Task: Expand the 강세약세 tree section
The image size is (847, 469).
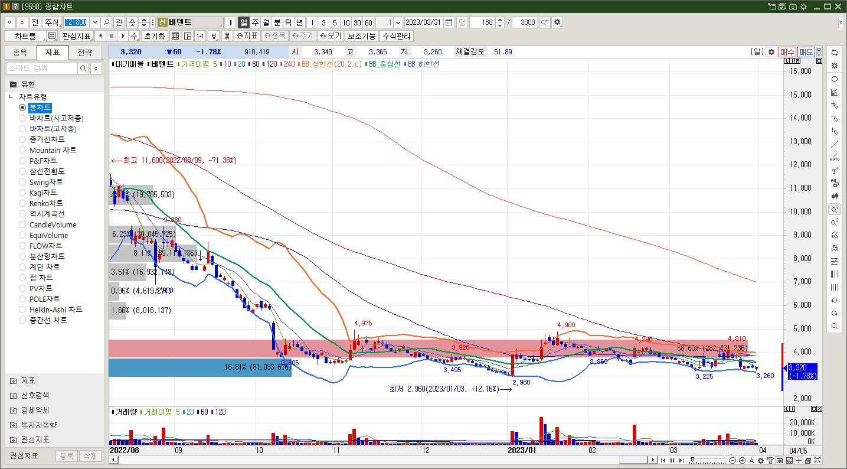Action: (13, 411)
